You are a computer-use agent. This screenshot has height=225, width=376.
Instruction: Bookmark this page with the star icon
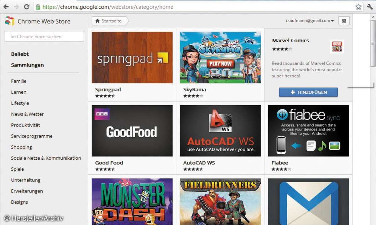click(x=358, y=7)
